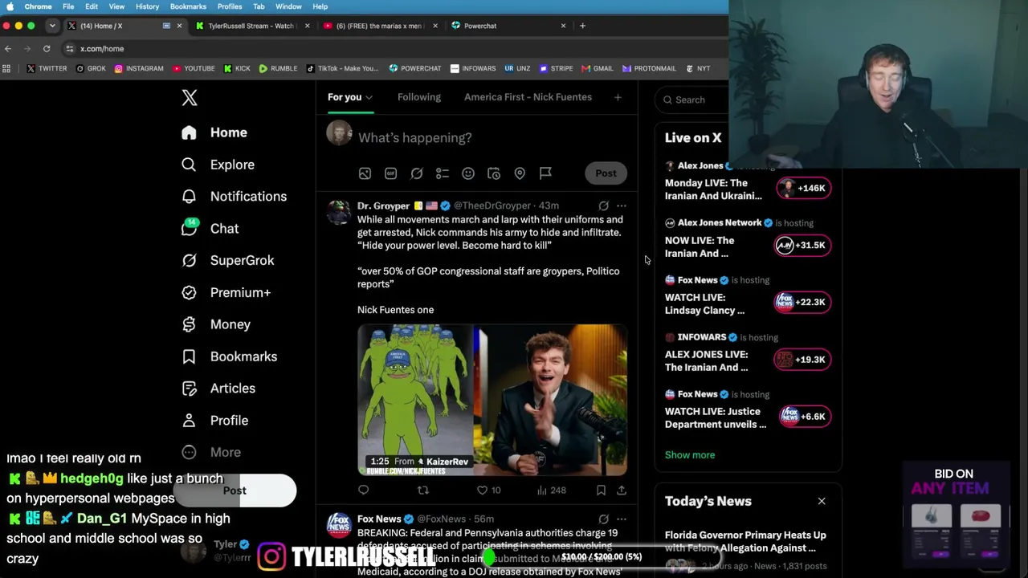Click the Post button in the composer
1028x578 pixels.
pyautogui.click(x=606, y=173)
